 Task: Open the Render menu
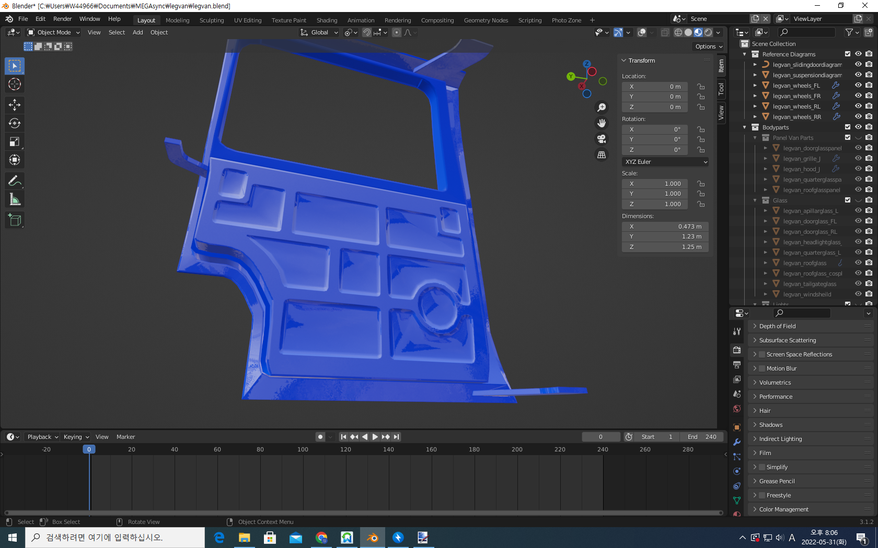62,19
